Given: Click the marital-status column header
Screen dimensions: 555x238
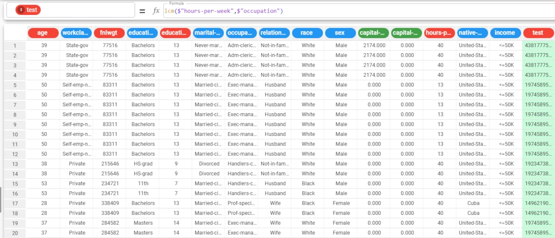Looking at the screenshot, I should (x=208, y=33).
